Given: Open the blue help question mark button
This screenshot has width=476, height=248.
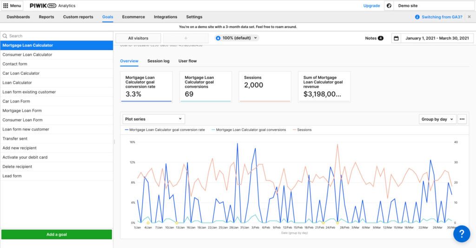Looking at the screenshot, I should point(462,234).
